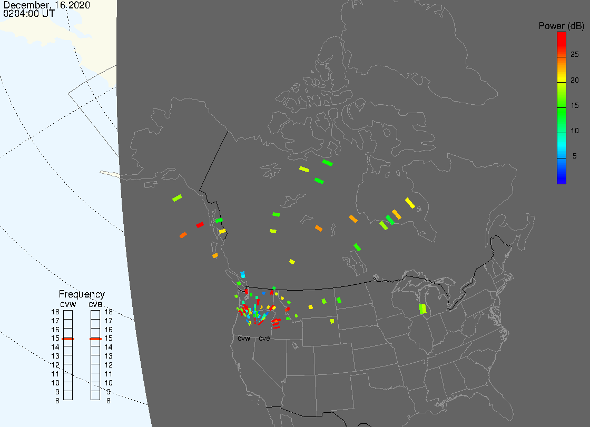
Task: Click the 8 label beside the cve scale
Action: (109, 401)
